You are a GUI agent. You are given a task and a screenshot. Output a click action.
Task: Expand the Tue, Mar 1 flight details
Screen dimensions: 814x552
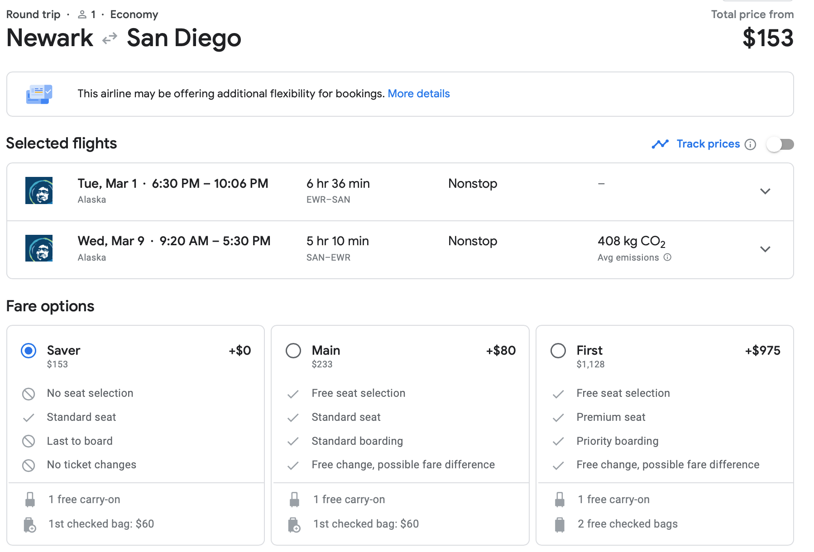[x=765, y=191]
